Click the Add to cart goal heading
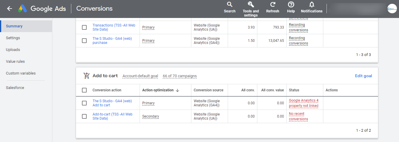Viewport: 399px width, 142px height. [105, 76]
